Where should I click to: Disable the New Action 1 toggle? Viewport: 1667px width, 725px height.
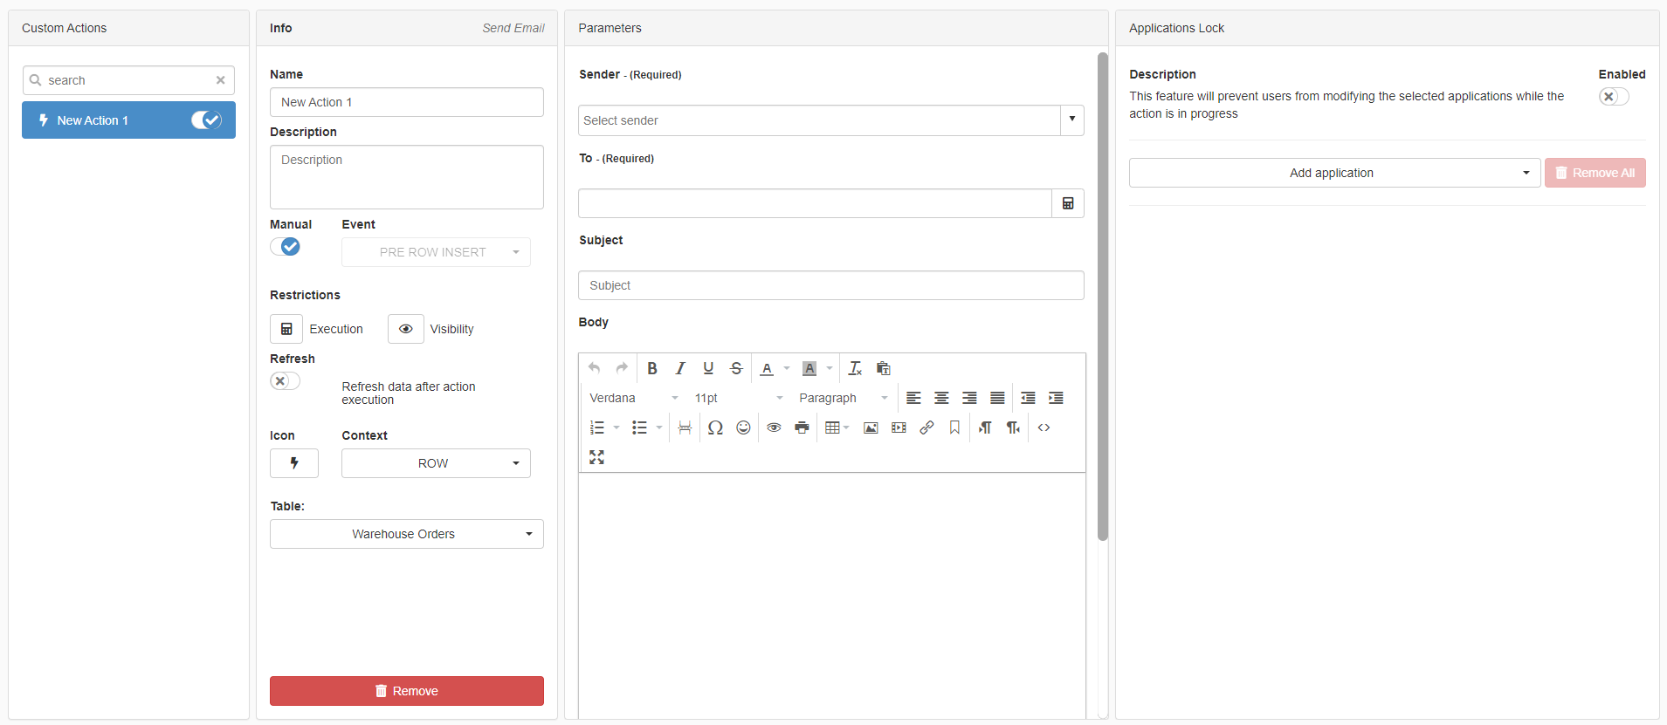pyautogui.click(x=206, y=120)
